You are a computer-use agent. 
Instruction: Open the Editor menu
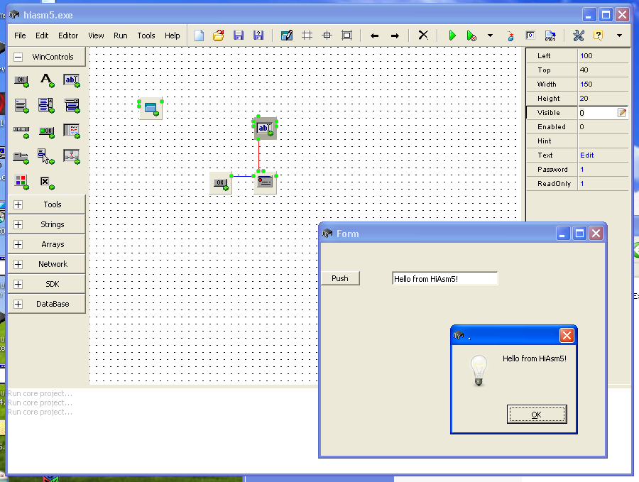(x=68, y=35)
